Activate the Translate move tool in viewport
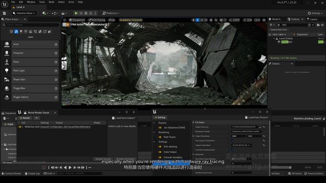This screenshot has height=183, width=326. (198, 20)
